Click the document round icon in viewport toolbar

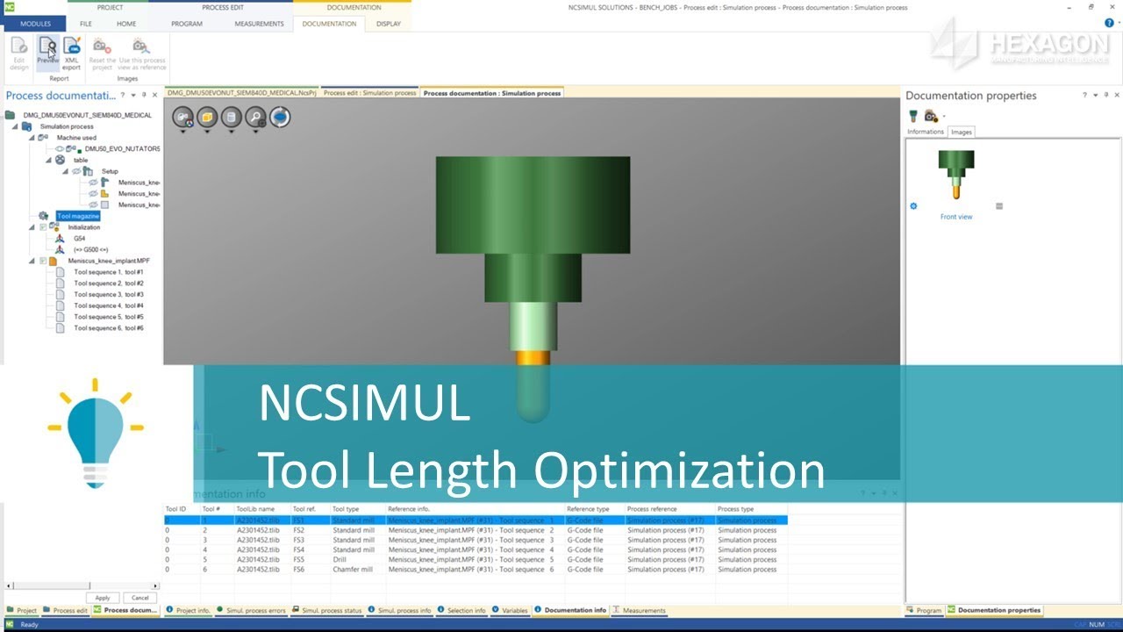[x=231, y=117]
